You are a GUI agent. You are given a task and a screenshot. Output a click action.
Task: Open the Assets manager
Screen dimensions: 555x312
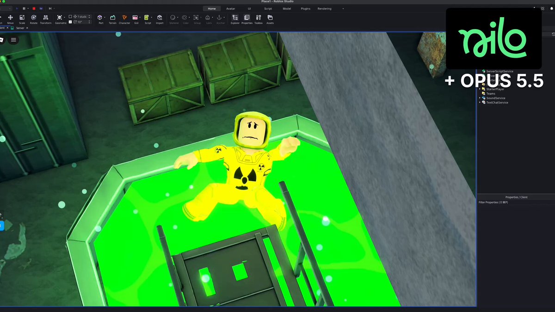pyautogui.click(x=270, y=19)
